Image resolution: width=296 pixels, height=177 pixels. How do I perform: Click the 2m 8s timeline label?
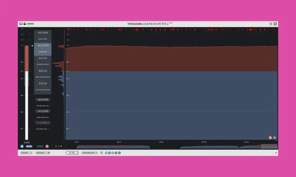161,142
